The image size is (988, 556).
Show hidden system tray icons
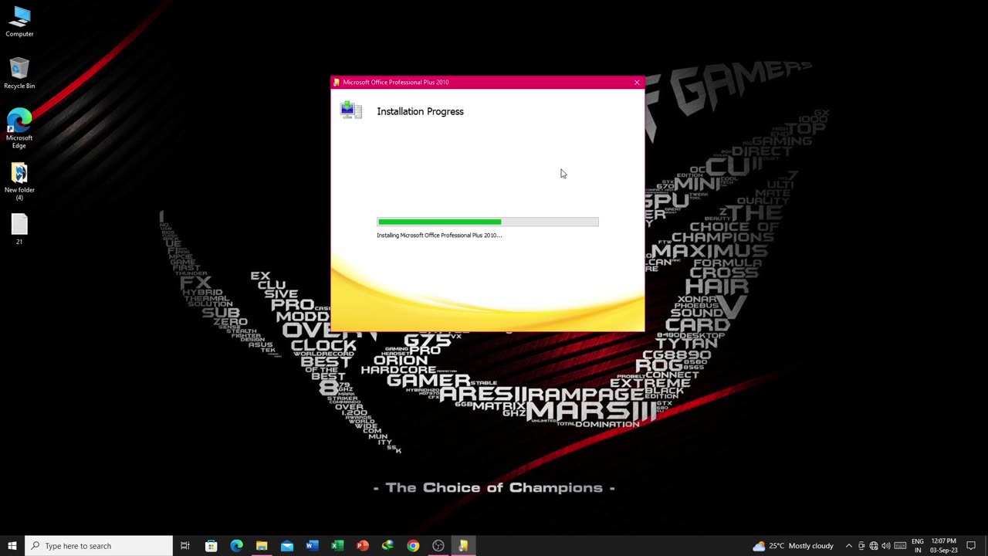tap(849, 546)
